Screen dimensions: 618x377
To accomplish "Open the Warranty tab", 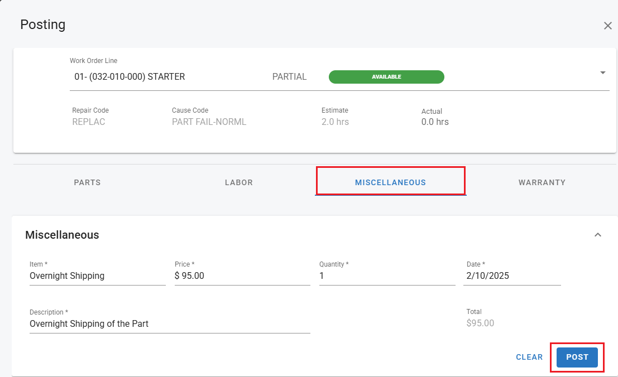I will point(542,182).
